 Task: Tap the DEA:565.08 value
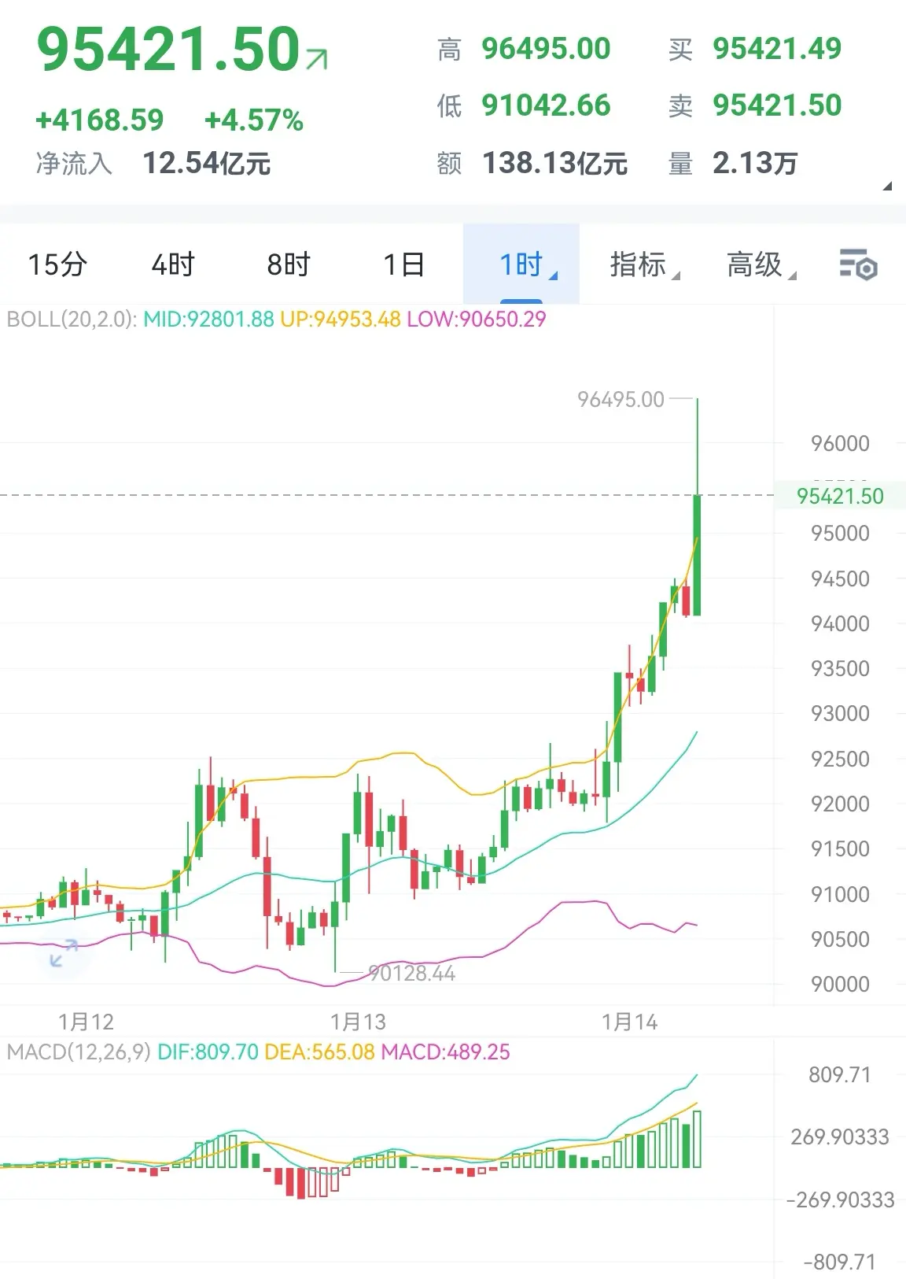tap(319, 1052)
